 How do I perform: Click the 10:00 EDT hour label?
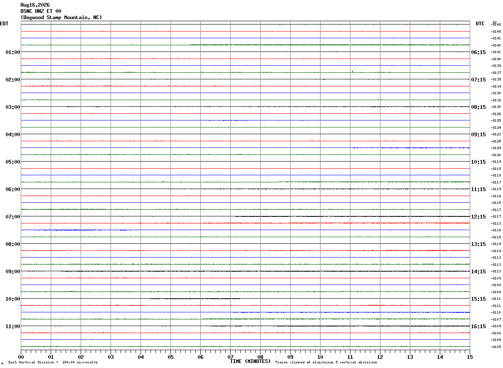[12, 299]
